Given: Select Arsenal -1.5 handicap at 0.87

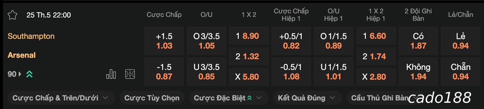Looking at the screenshot, I should pos(164,72).
